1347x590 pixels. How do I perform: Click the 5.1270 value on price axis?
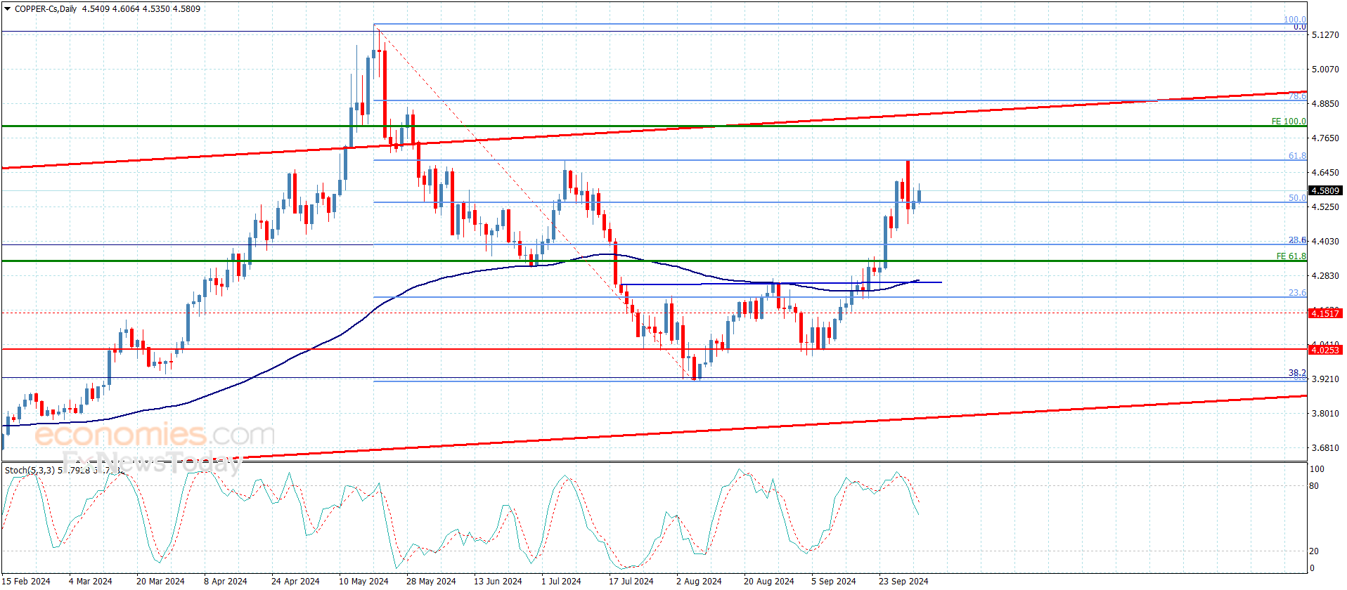tap(1325, 34)
